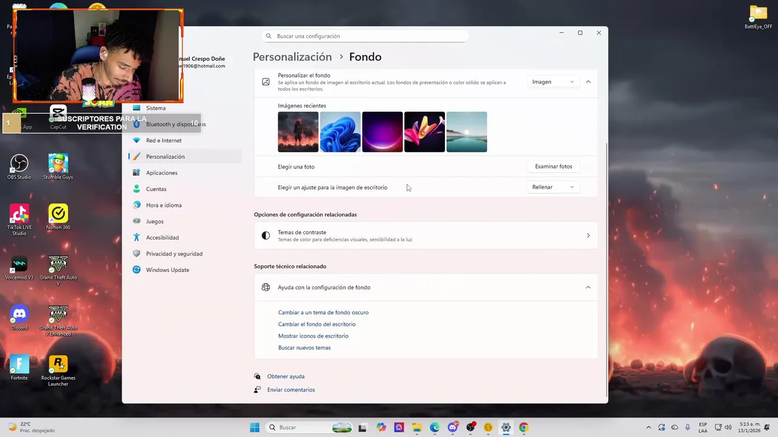Click the gold coin app taskbar icon
Screen dimensions: 778x437
pyautogui.click(x=488, y=427)
